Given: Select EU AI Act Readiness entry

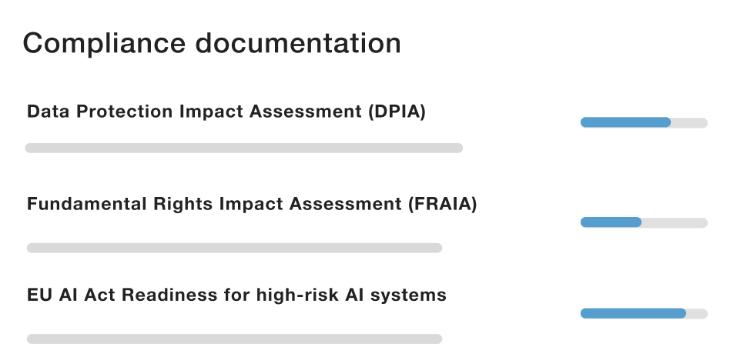Looking at the screenshot, I should (x=236, y=295).
